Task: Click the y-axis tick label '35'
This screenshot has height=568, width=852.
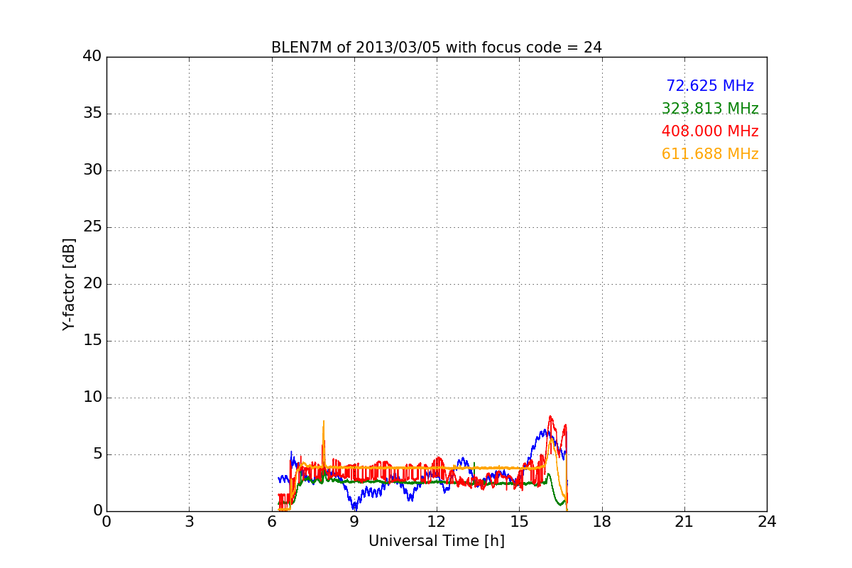Action: [x=92, y=114]
